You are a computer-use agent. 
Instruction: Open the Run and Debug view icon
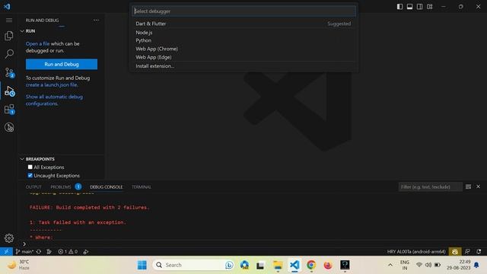tap(9, 91)
